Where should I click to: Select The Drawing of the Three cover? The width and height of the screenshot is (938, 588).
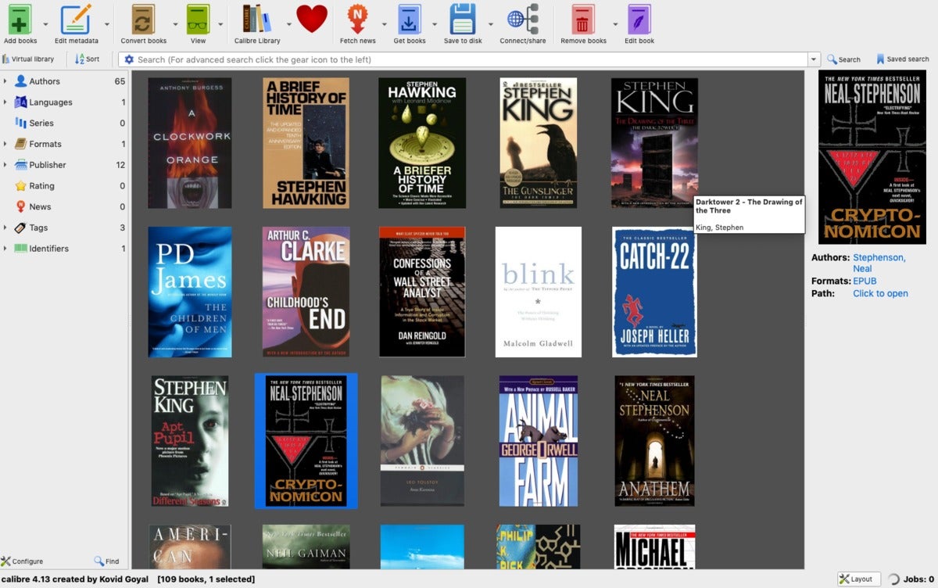point(654,143)
